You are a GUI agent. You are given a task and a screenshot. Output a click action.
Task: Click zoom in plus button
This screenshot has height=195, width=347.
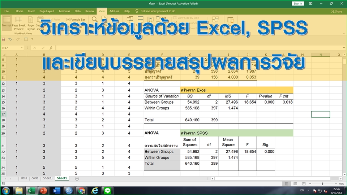(336, 184)
